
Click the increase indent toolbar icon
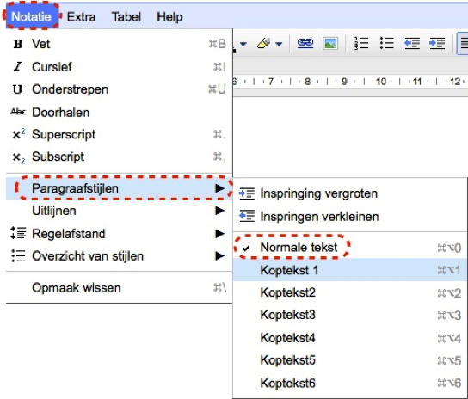tap(437, 44)
